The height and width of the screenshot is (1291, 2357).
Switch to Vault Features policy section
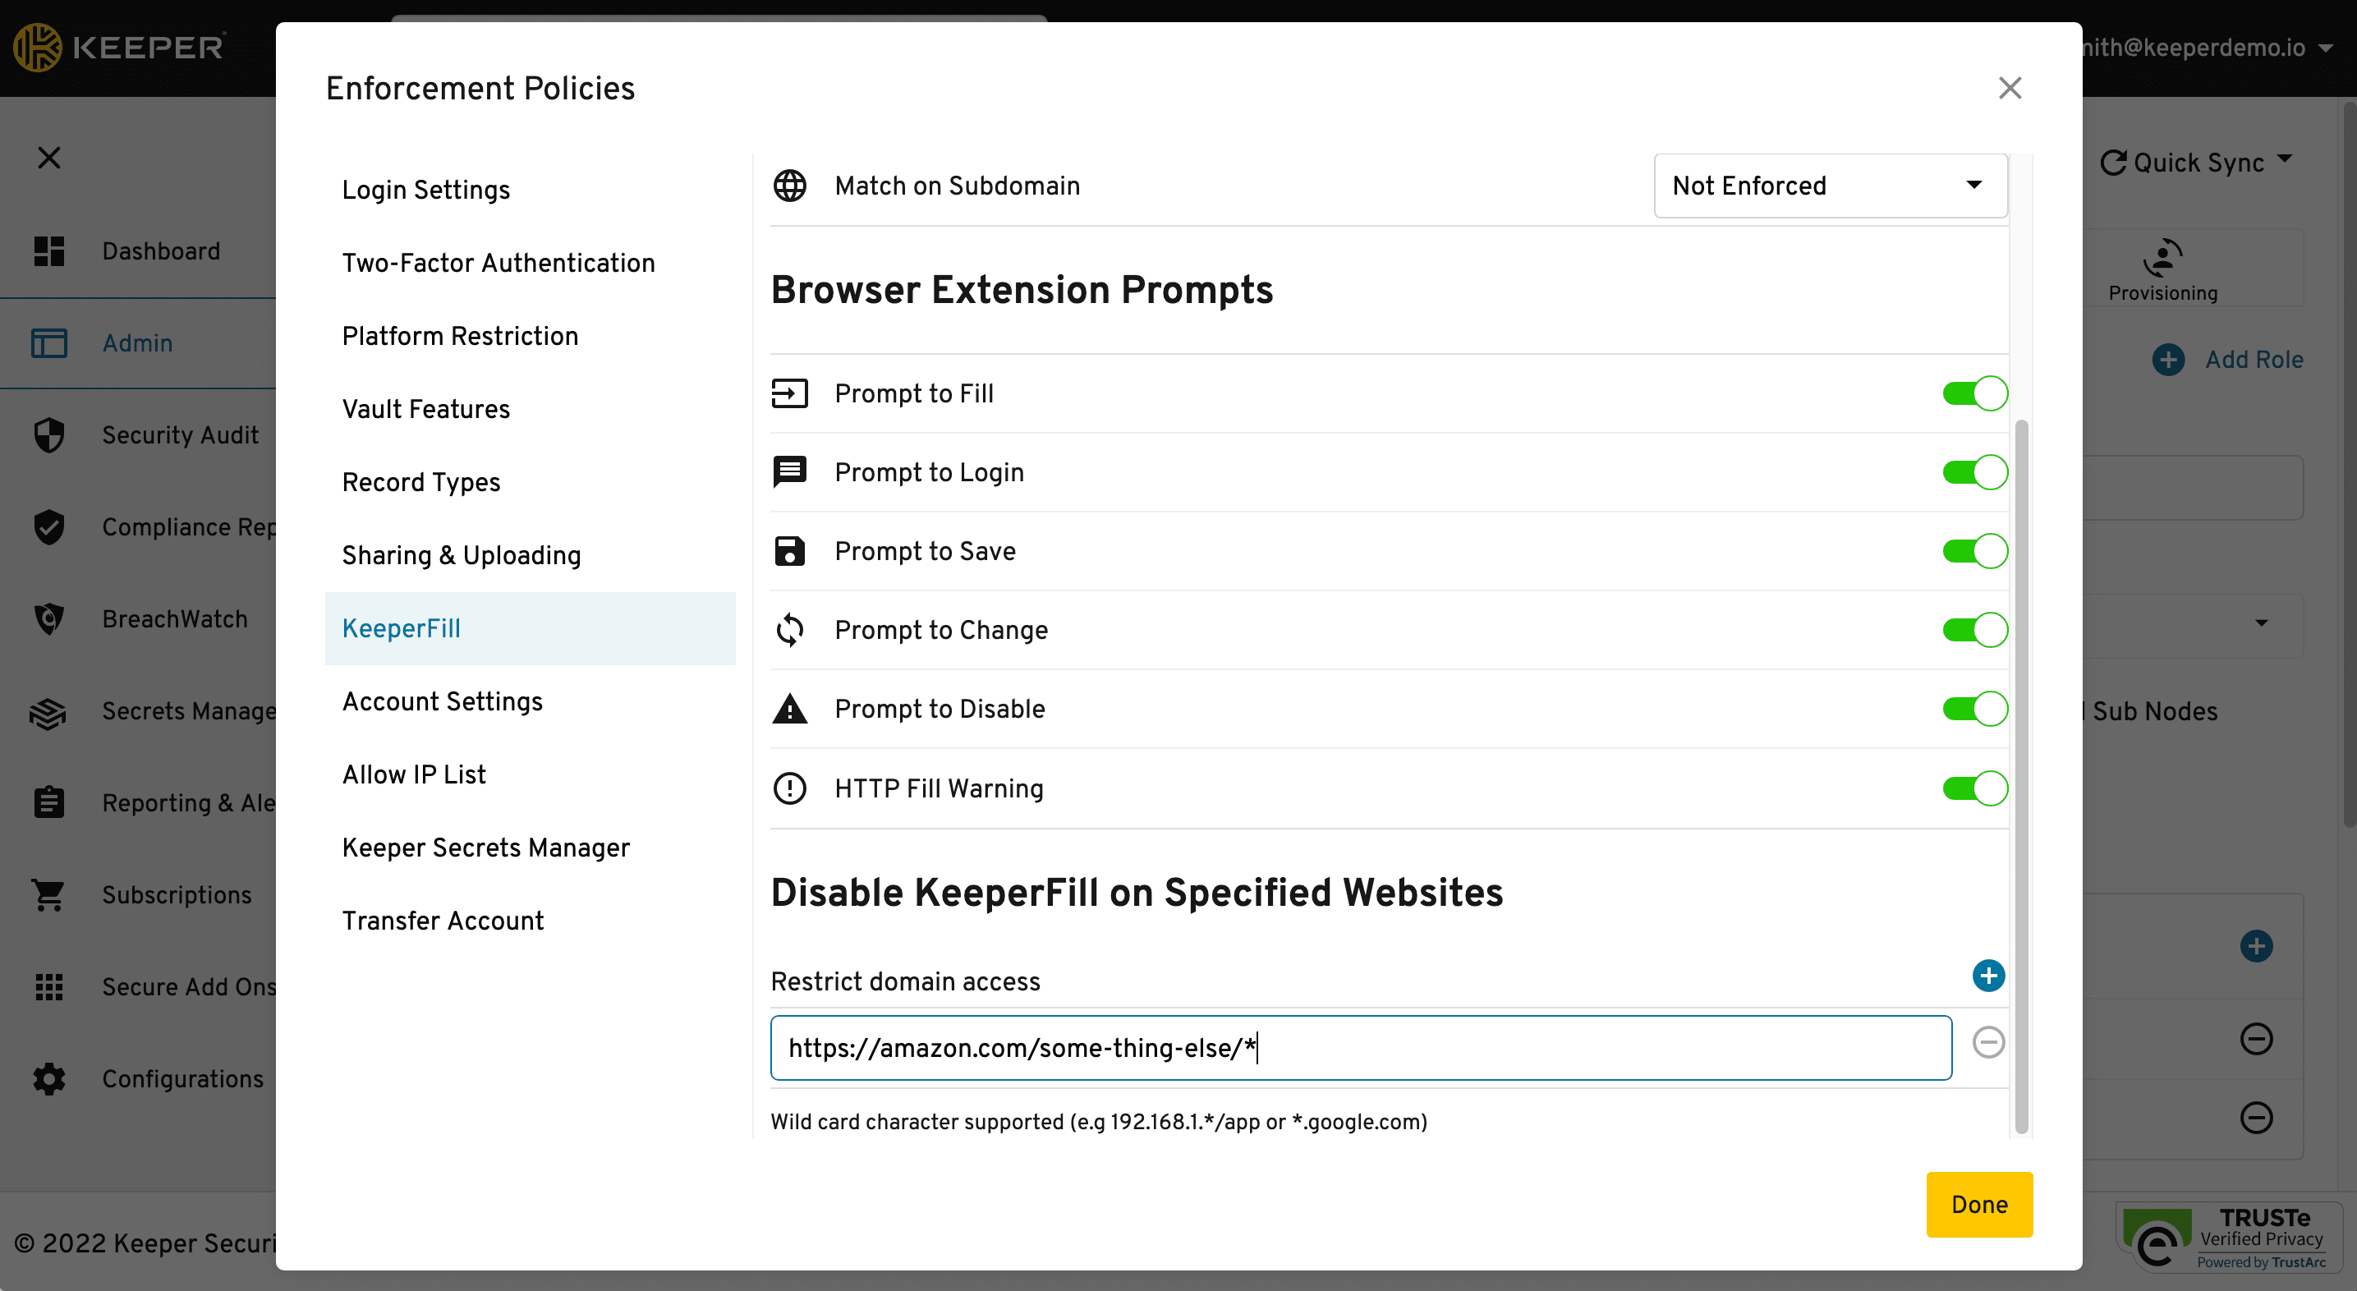(425, 409)
